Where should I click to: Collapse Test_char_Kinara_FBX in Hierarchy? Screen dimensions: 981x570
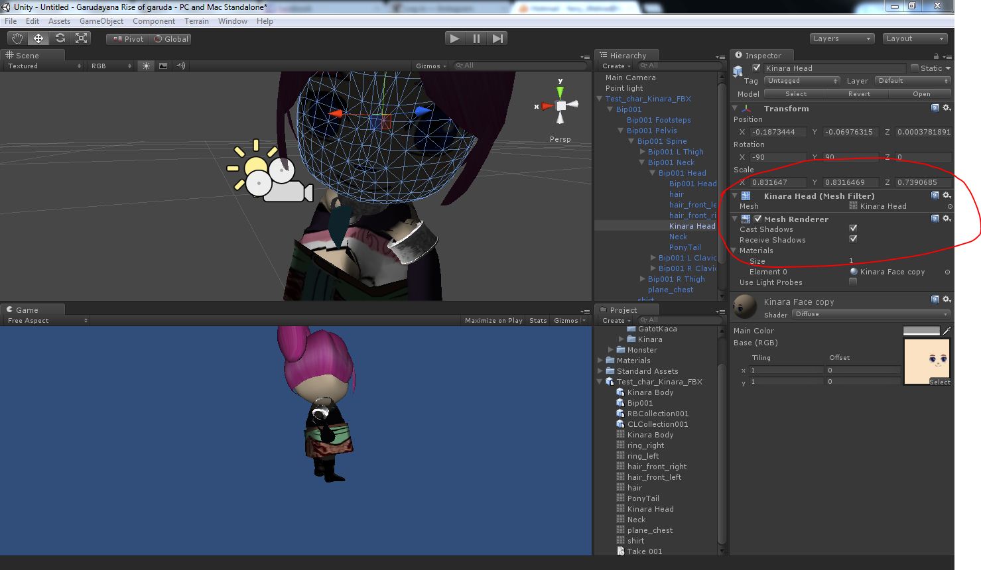tap(600, 99)
